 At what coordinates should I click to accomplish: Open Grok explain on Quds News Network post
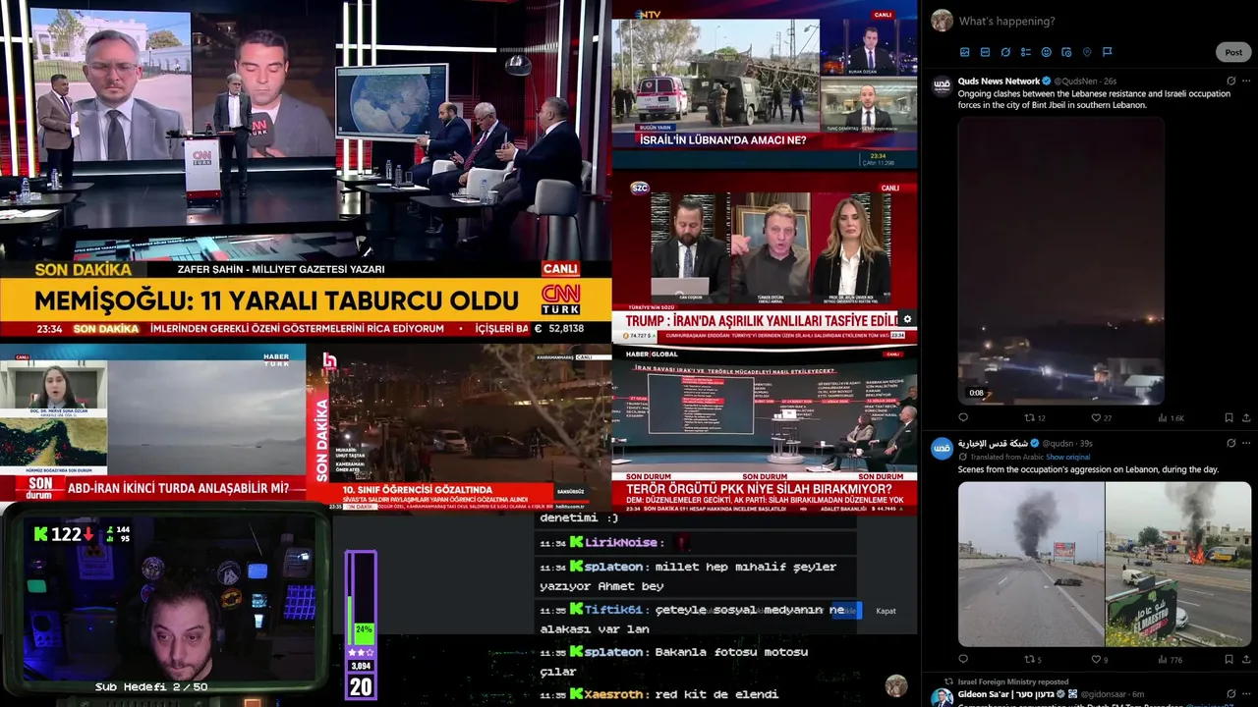pos(1230,82)
